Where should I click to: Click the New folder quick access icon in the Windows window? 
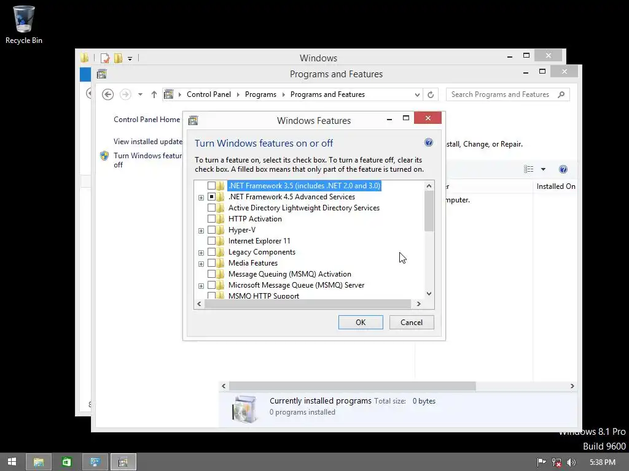[118, 58]
